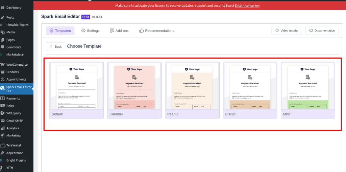The image size is (346, 172).
Task: Open Marketplace menu item
Action: point(17,55)
